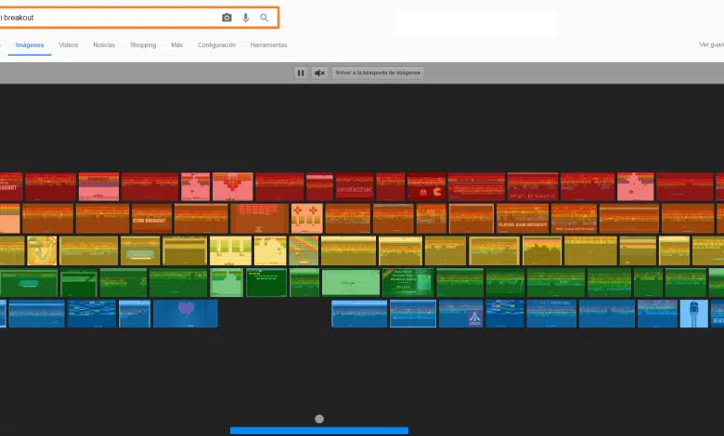Screen dimensions: 724x436
Task: Click orange brick with plus-shaped blocks
Action: click(x=306, y=219)
